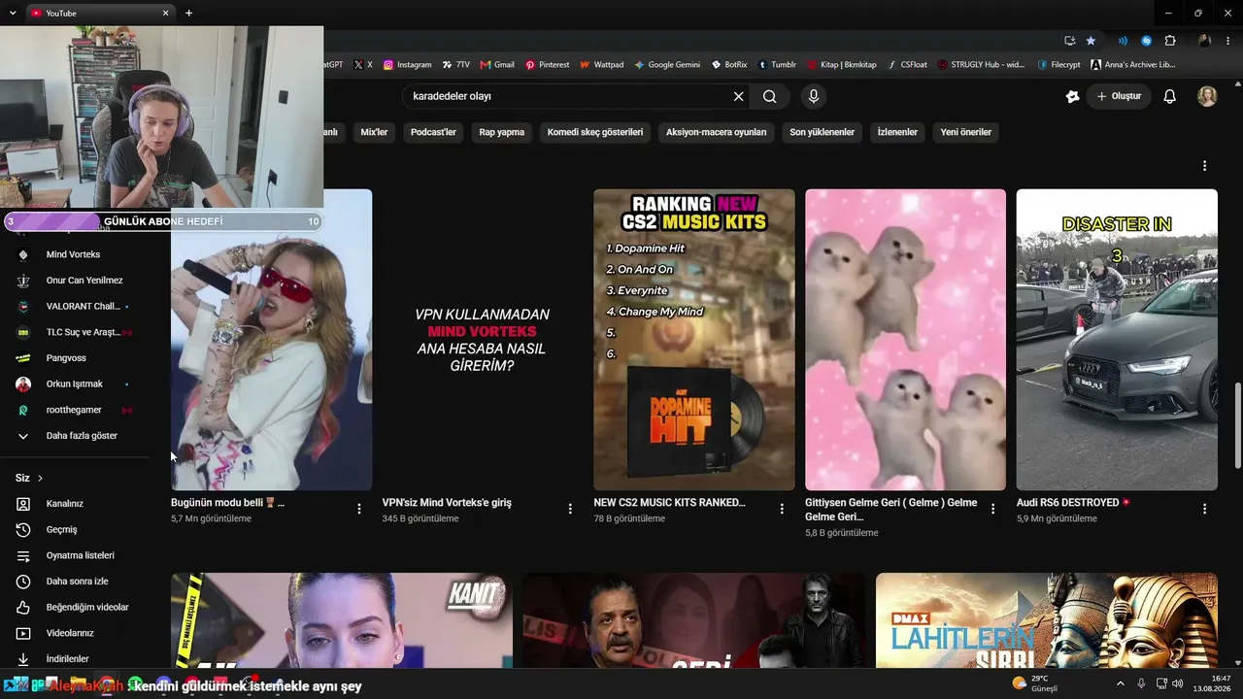Open rootthegamer channel in sidebar
Viewport: 1243px width, 699px height.
(x=75, y=410)
